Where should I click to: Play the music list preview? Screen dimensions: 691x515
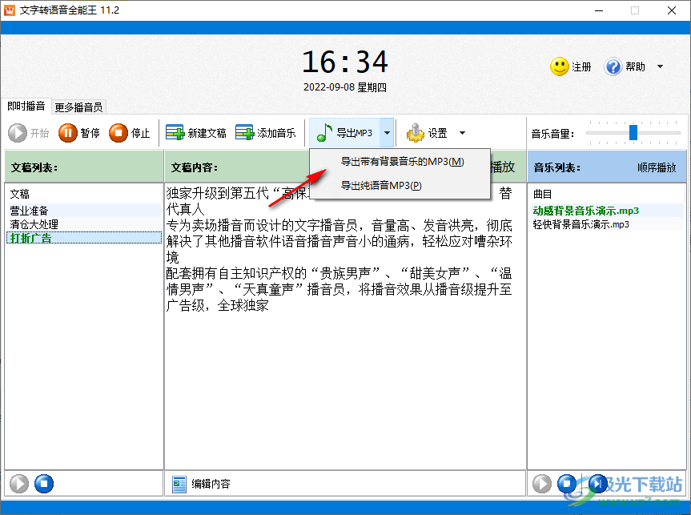[542, 484]
